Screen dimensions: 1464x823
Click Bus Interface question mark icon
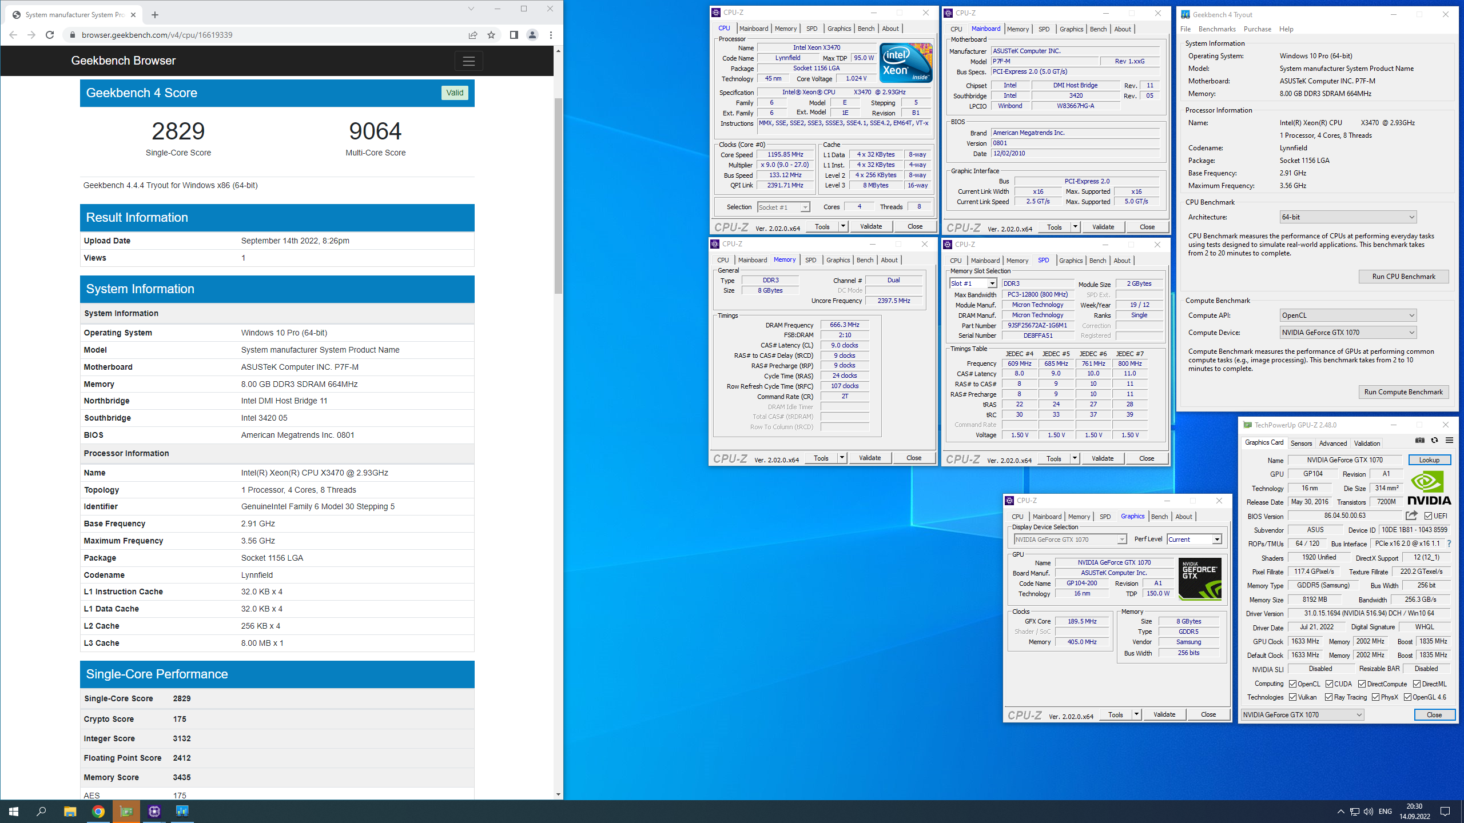pos(1449,544)
